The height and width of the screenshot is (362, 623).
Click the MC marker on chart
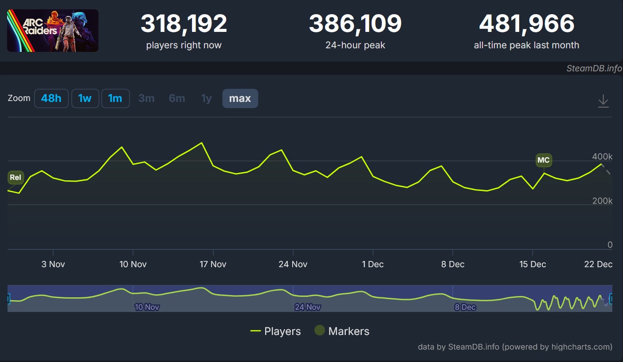[544, 160]
